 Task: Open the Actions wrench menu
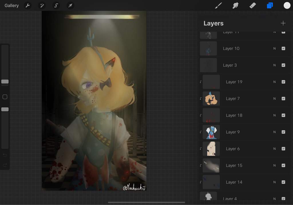tap(28, 6)
